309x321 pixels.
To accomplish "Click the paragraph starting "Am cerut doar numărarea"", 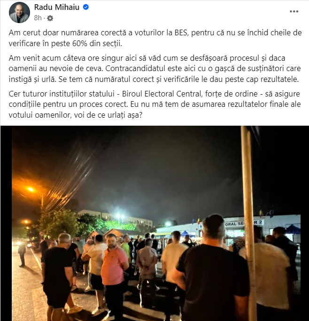I will point(155,38).
